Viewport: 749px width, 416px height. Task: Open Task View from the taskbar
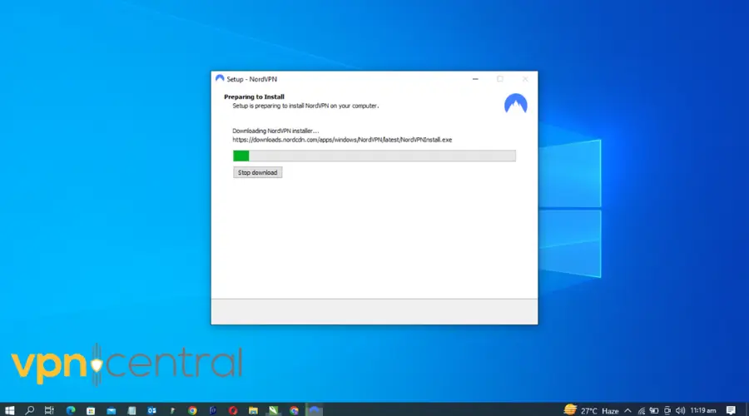point(49,410)
